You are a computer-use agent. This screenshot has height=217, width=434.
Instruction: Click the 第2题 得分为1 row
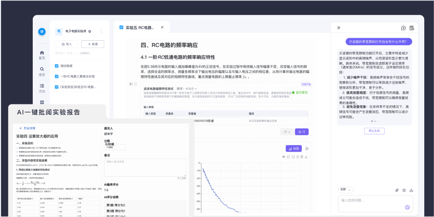coord(116,211)
